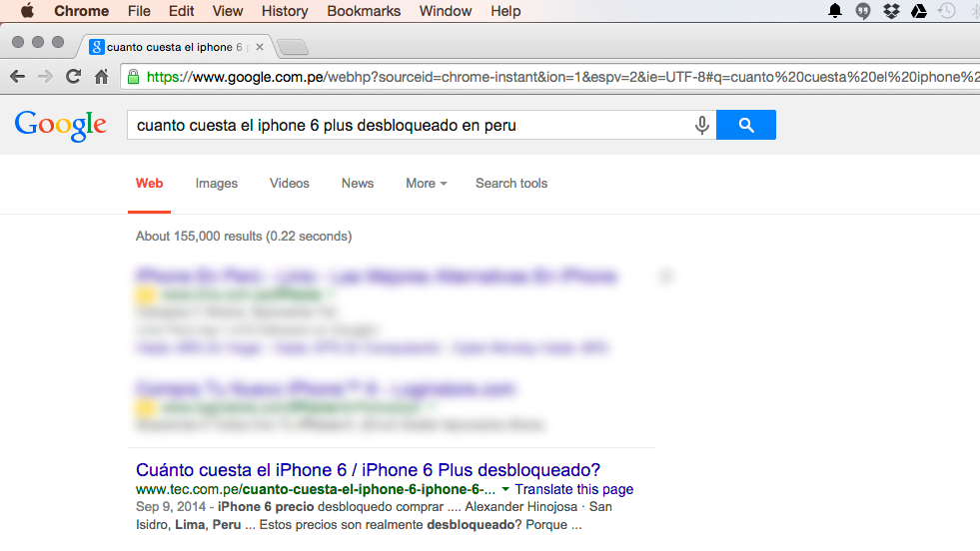Click the blue search magnifier button

pyautogui.click(x=746, y=125)
